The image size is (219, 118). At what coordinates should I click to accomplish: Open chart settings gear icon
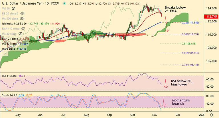[x=212, y=115]
